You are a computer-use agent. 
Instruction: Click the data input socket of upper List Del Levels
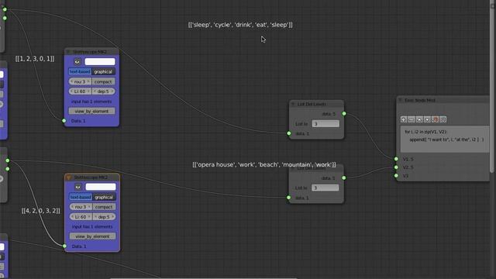tap(289, 133)
